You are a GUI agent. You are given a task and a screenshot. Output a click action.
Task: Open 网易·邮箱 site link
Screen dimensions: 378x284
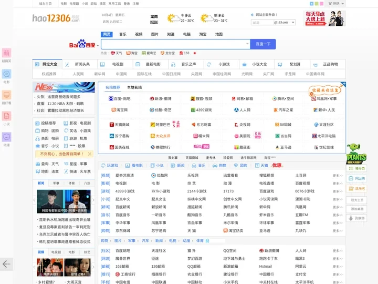[x=242, y=98]
